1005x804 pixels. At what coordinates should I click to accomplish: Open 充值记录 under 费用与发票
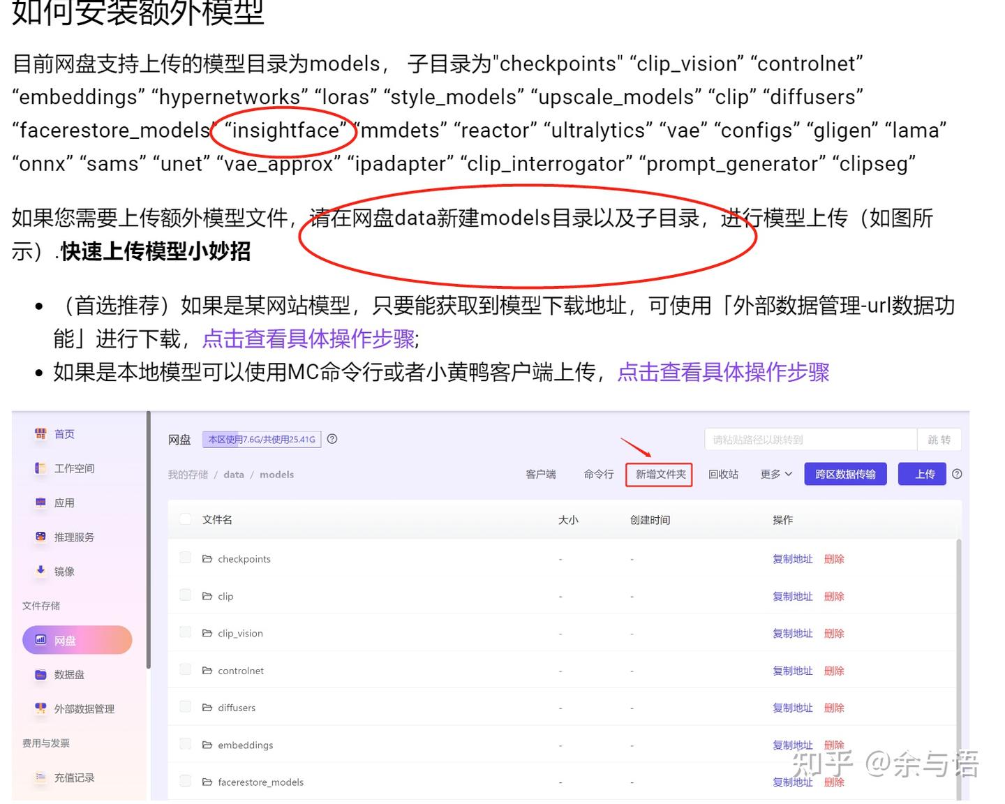coord(73,777)
